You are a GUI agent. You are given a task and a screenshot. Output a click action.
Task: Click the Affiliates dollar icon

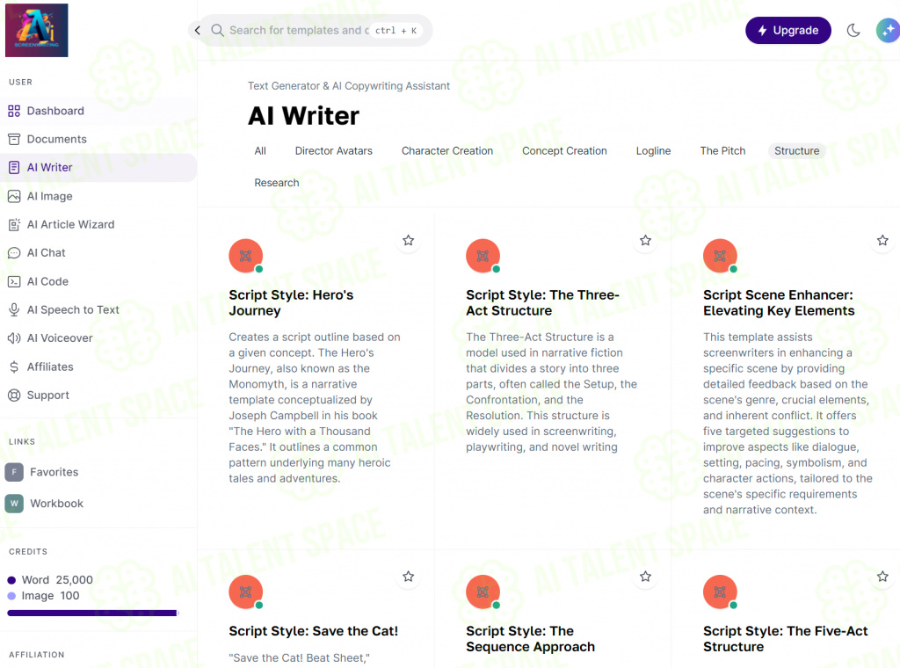point(14,367)
